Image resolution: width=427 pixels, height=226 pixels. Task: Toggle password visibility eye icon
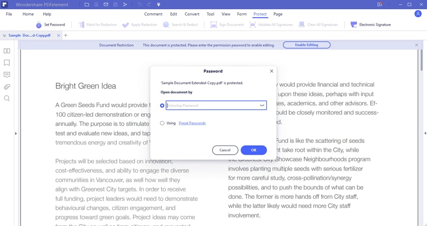click(262, 106)
